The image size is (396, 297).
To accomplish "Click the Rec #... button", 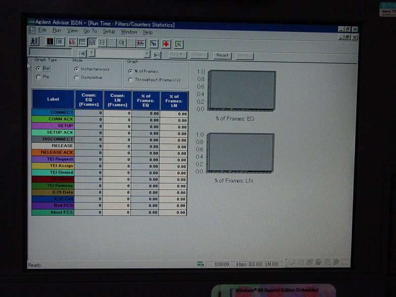I will [178, 55].
